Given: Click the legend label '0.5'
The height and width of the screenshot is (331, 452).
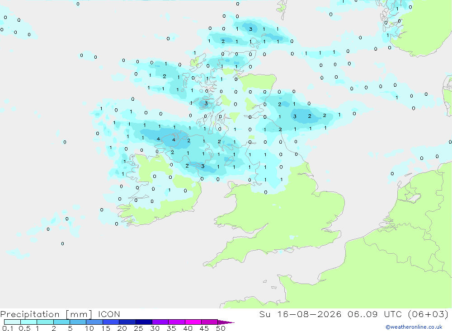Looking at the screenshot, I should pos(24,328).
